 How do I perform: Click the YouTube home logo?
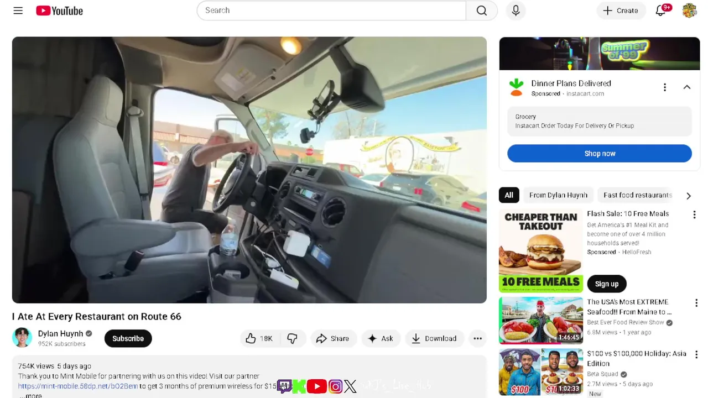tap(59, 11)
